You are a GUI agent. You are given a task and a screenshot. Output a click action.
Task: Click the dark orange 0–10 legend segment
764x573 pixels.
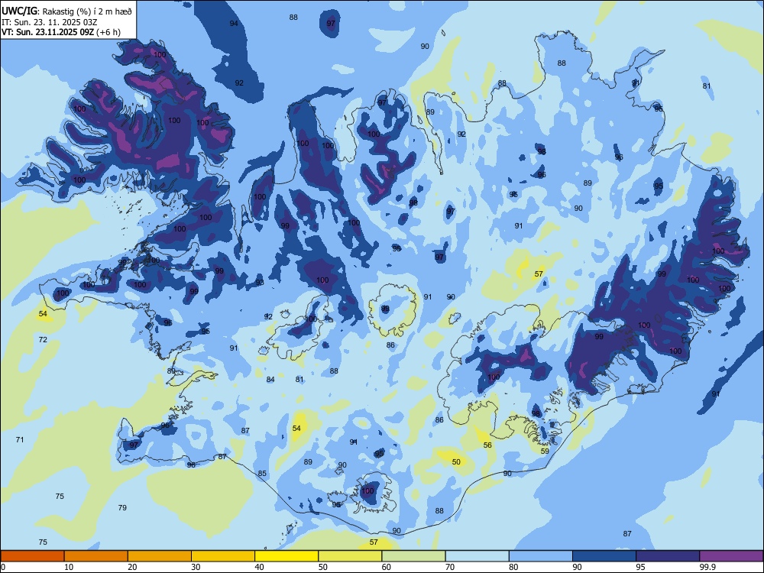pyautogui.click(x=32, y=556)
